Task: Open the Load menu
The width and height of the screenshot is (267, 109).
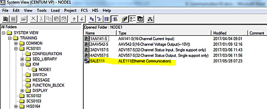Action: click(x=55, y=11)
